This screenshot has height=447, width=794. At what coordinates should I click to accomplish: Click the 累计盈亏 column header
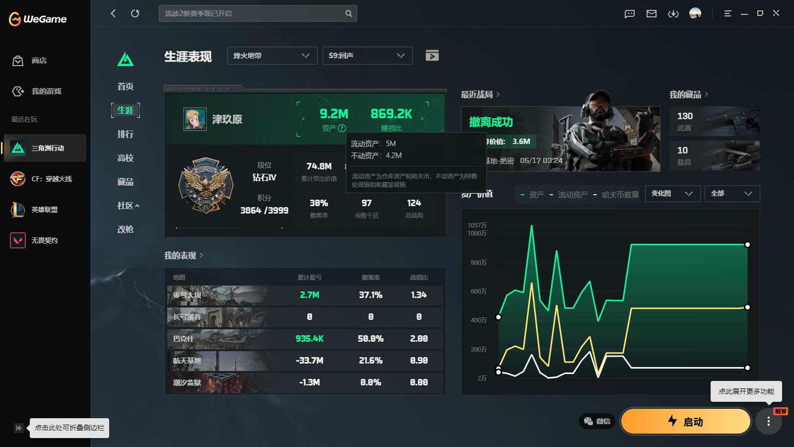[x=310, y=278]
